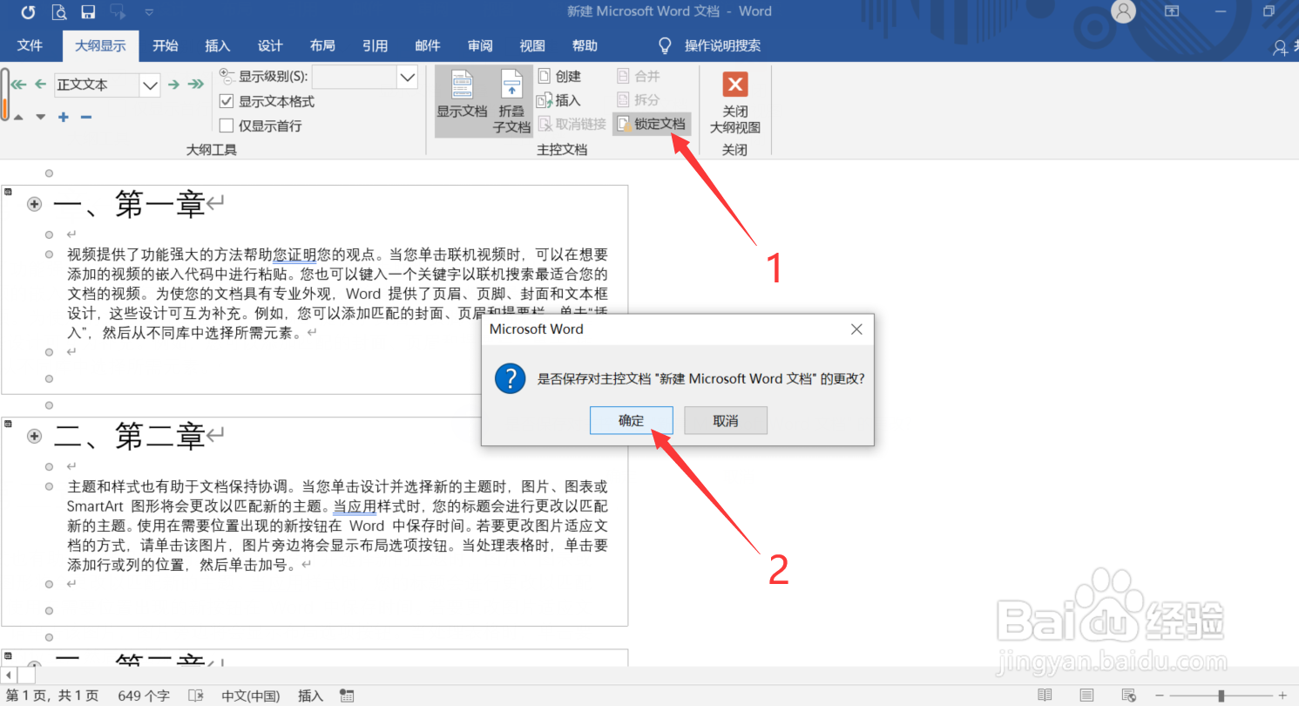
Task: Save the document with the floppy icon
Action: [88, 12]
